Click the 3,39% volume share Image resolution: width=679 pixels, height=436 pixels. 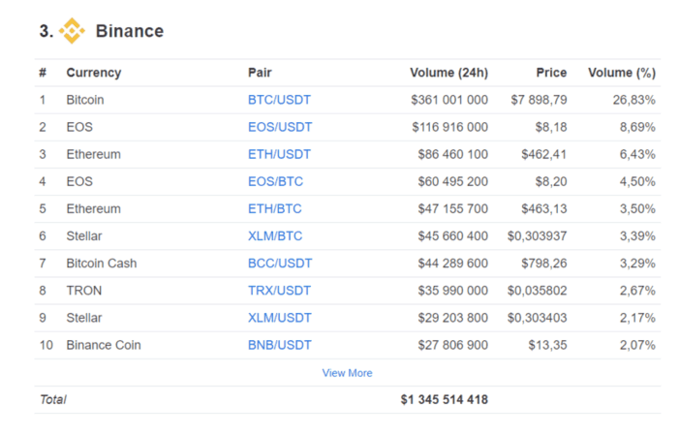click(637, 236)
